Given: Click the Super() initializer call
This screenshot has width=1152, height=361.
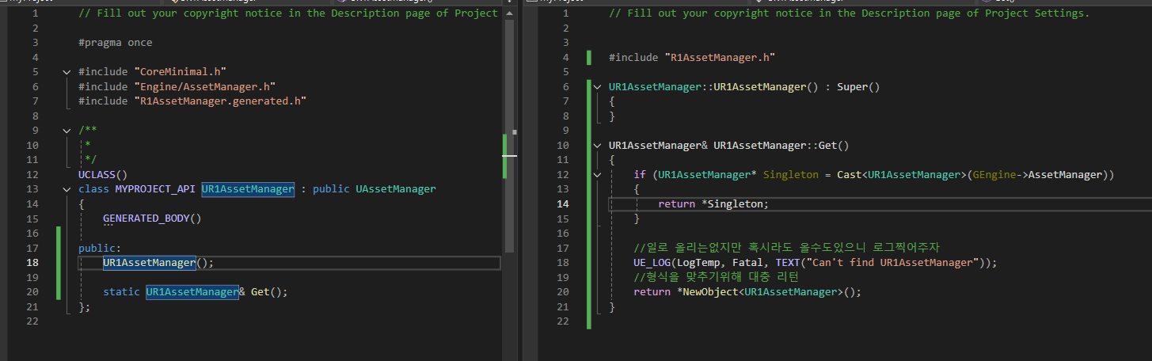Looking at the screenshot, I should [x=858, y=87].
